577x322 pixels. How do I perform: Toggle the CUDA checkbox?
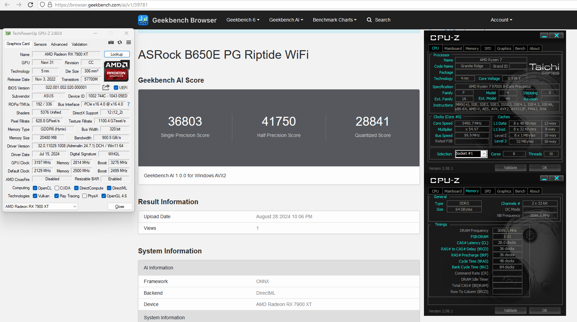tap(57, 188)
